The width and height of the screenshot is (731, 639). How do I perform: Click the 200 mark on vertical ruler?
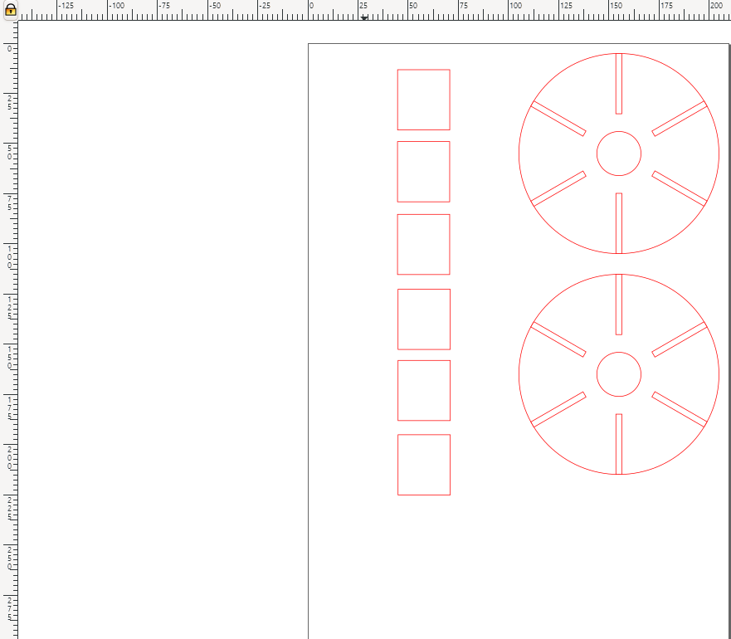point(9,457)
